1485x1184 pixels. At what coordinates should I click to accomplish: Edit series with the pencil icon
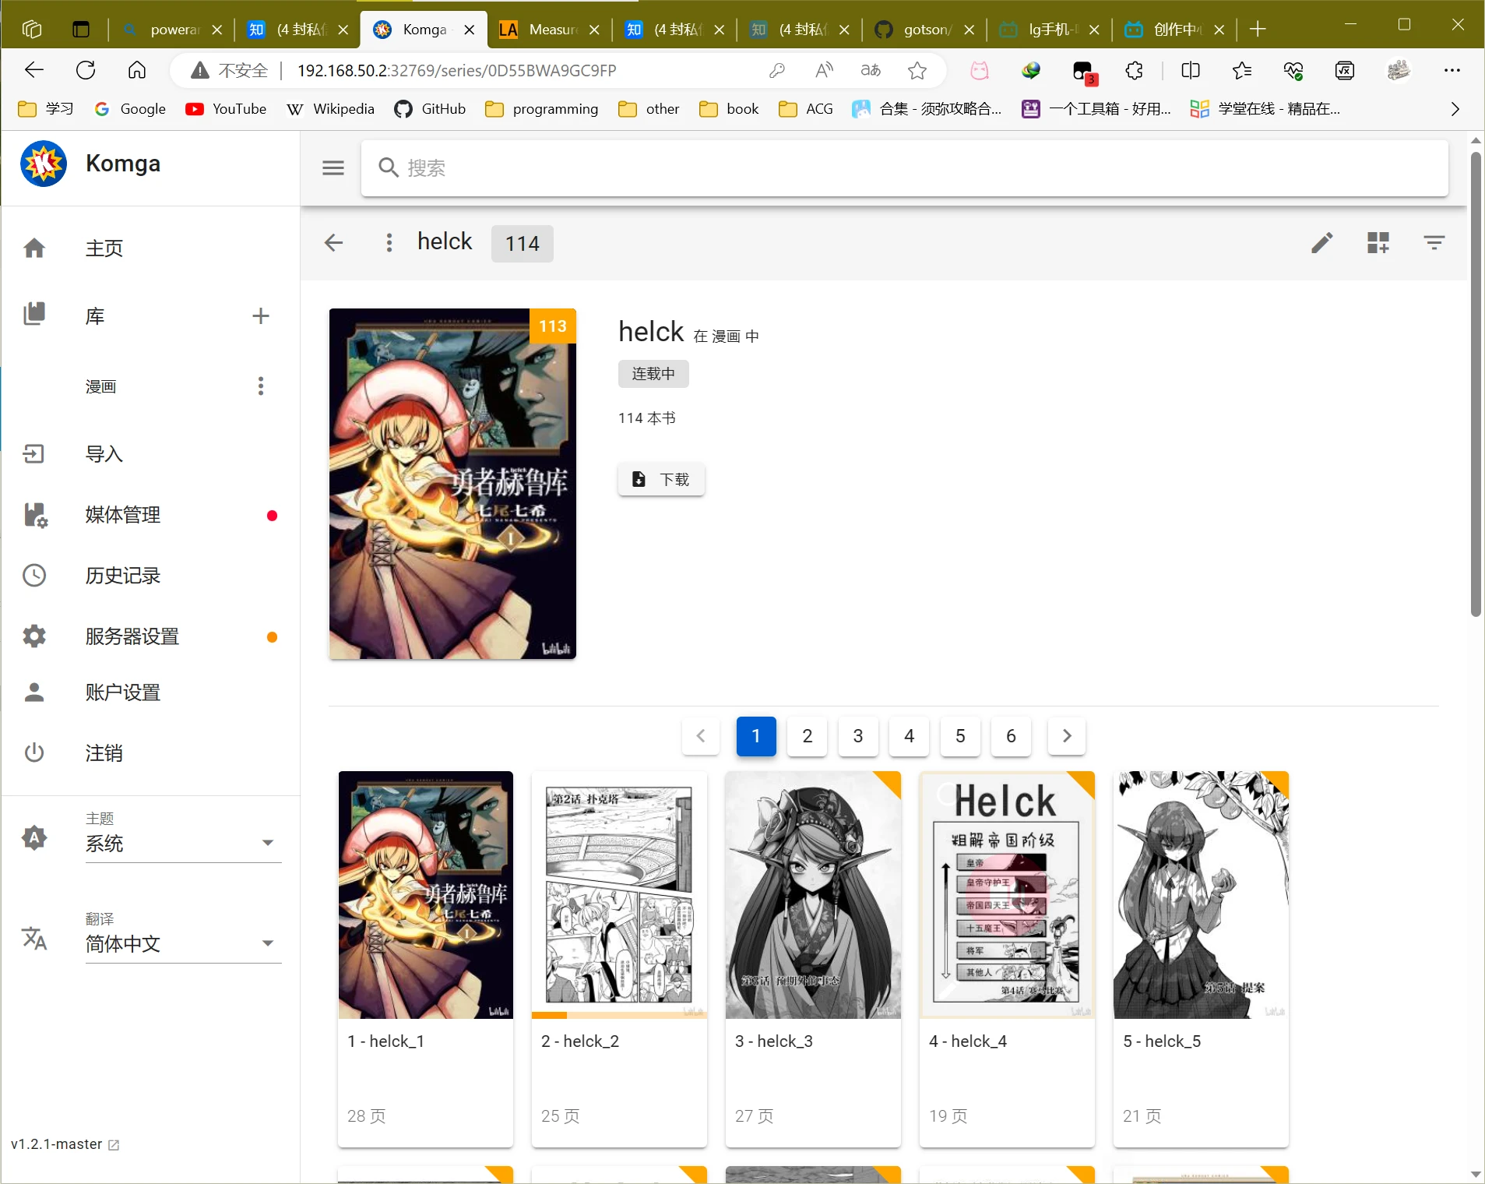(1321, 243)
